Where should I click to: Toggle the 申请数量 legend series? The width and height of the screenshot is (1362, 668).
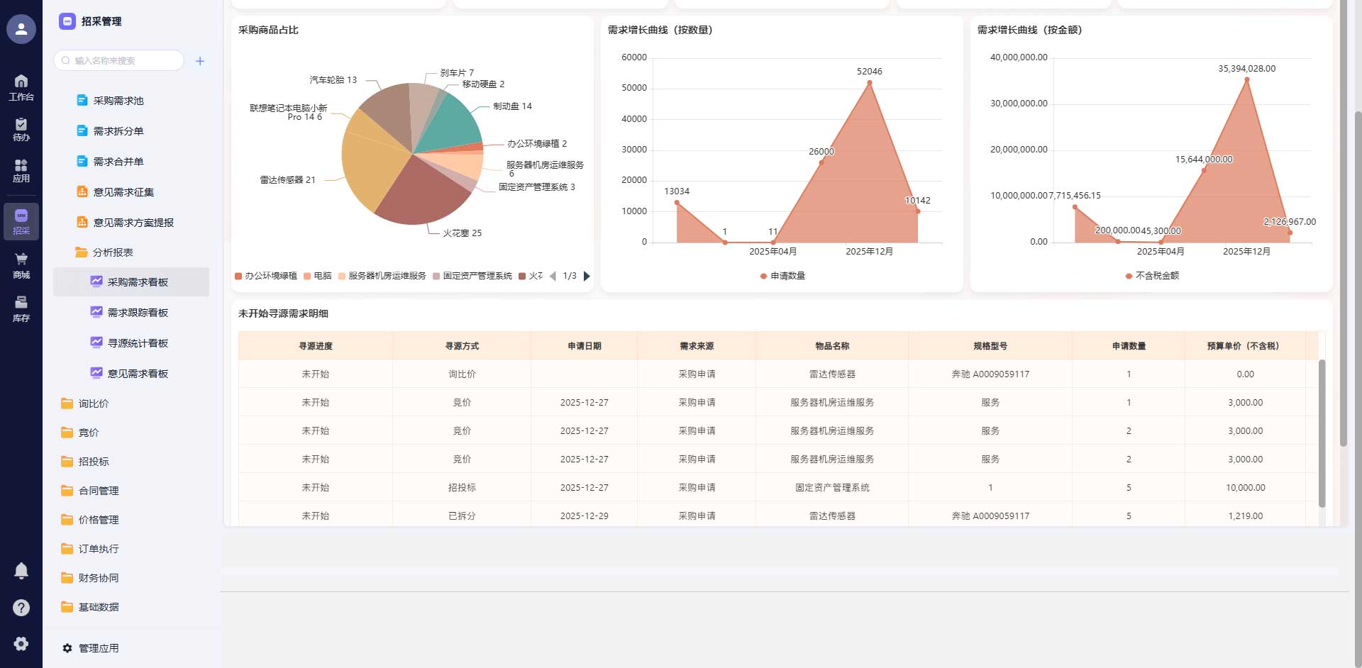782,276
